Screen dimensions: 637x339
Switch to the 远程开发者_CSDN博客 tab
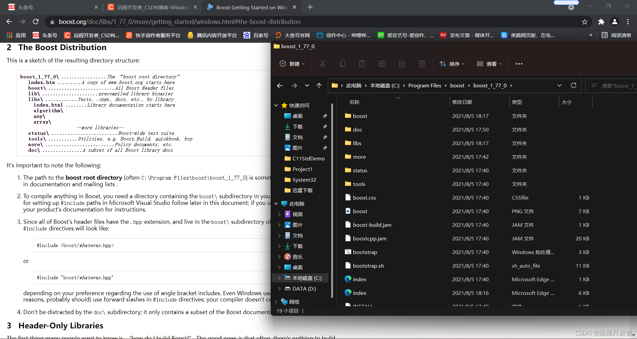coord(153,7)
